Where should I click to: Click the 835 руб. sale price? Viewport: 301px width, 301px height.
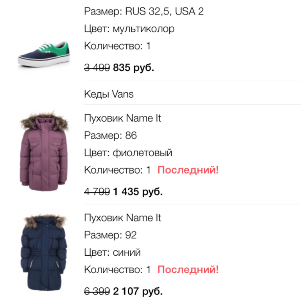[x=134, y=68]
